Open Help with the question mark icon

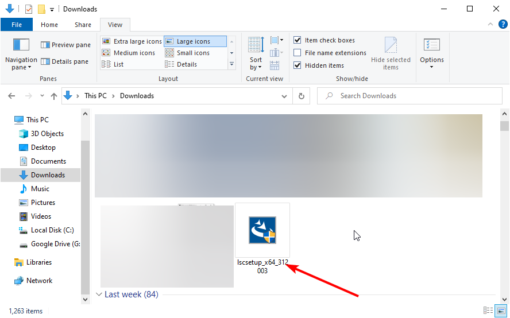pos(503,24)
